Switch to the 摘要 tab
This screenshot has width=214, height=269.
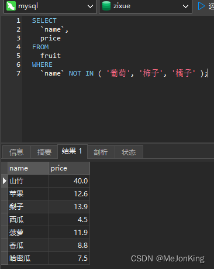click(x=44, y=152)
